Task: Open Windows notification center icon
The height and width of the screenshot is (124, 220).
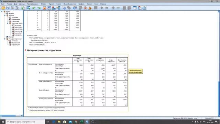Action: [216, 122]
